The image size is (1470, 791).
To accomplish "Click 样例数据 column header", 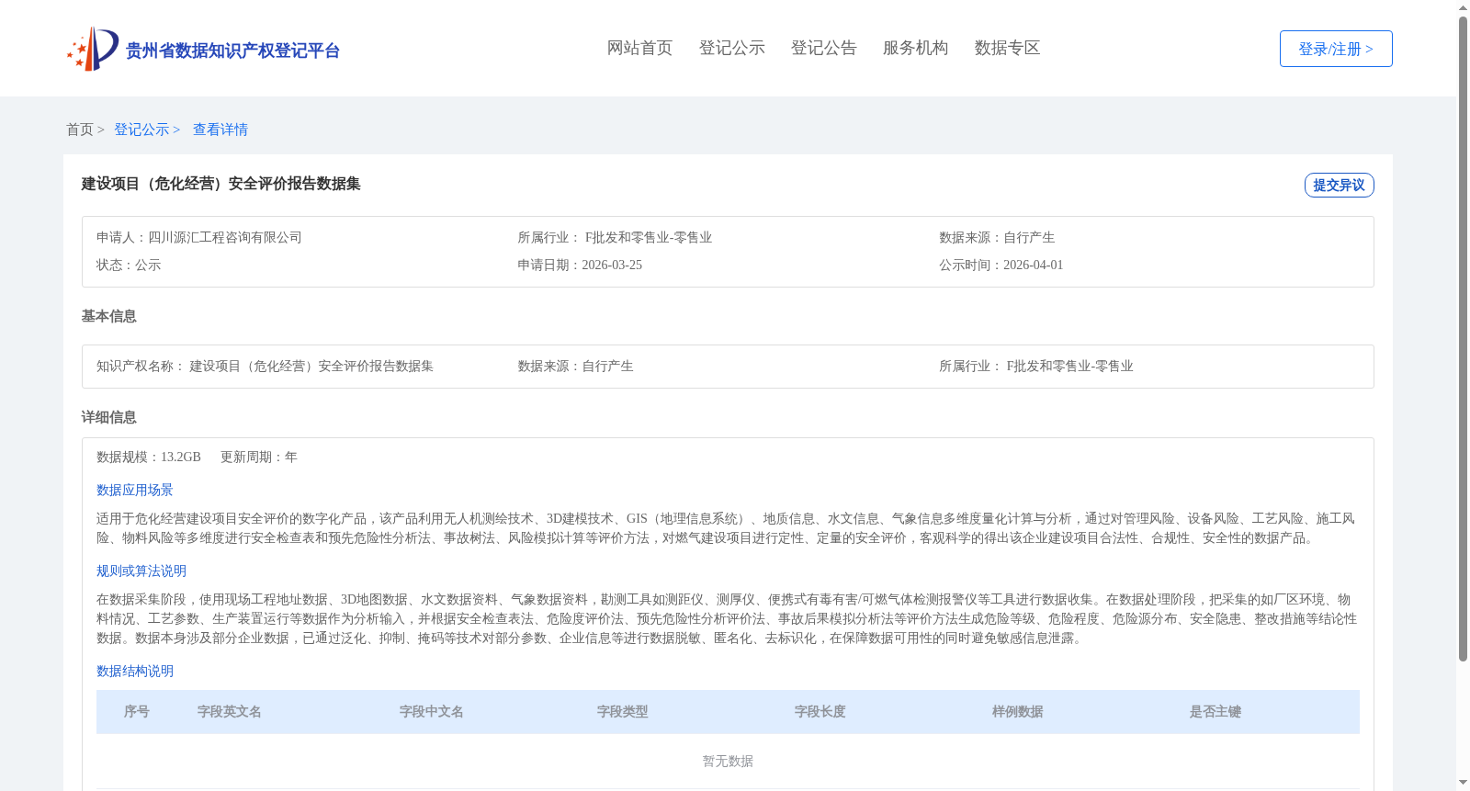I will pos(1018,711).
